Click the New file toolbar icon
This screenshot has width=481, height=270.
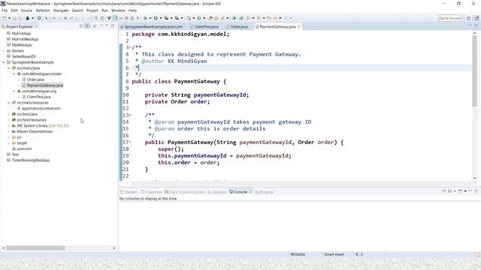pos(5,18)
